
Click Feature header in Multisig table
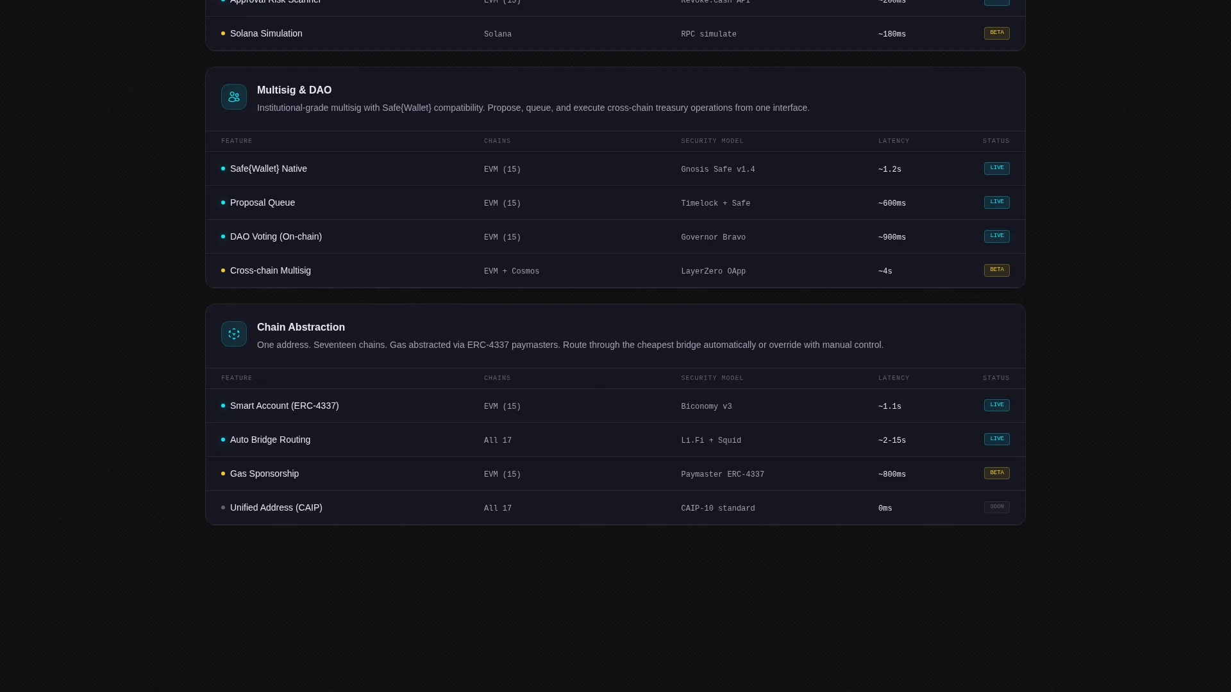237,141
